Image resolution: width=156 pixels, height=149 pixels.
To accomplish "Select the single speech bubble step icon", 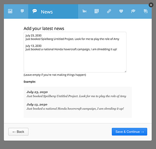I will (x=22, y=11).
